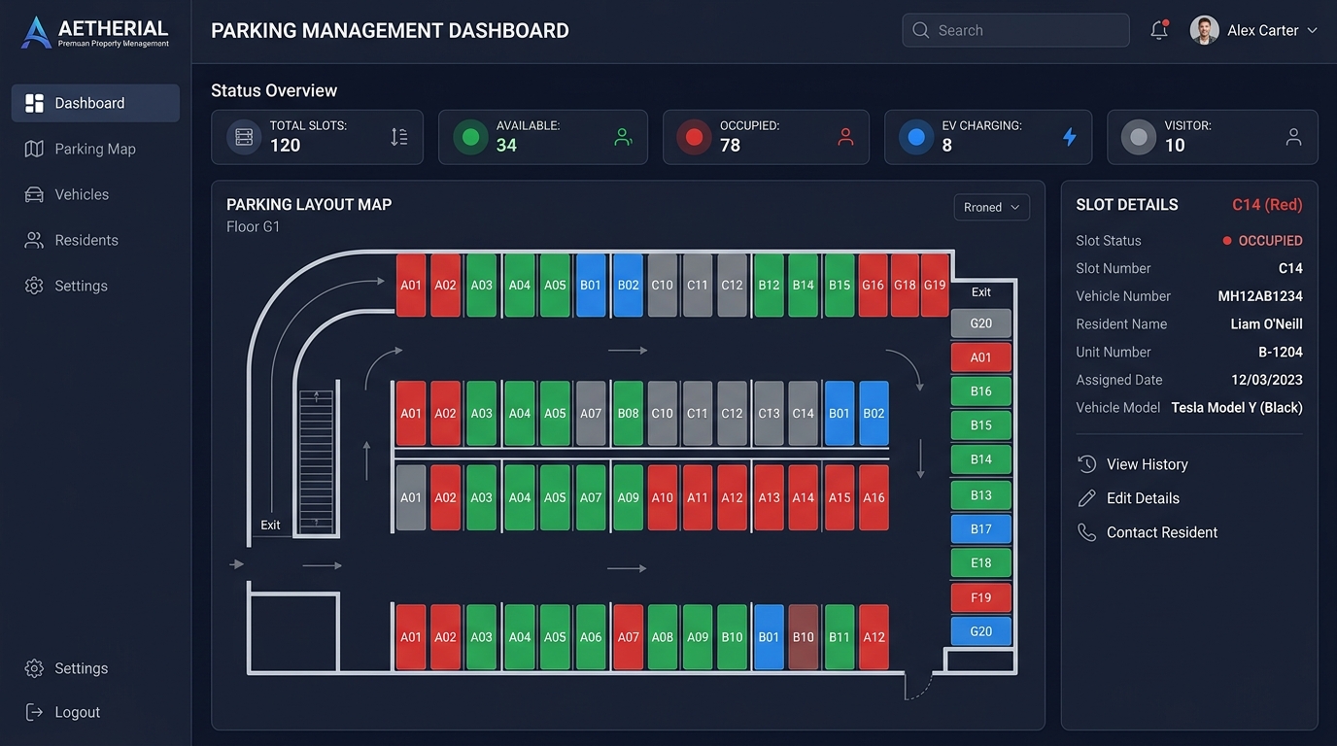Image resolution: width=1337 pixels, height=746 pixels.
Task: Click the search magnifier icon
Action: [x=920, y=30]
